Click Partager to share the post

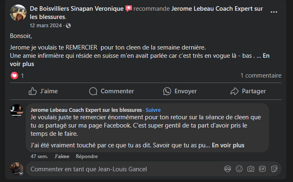coord(248,91)
